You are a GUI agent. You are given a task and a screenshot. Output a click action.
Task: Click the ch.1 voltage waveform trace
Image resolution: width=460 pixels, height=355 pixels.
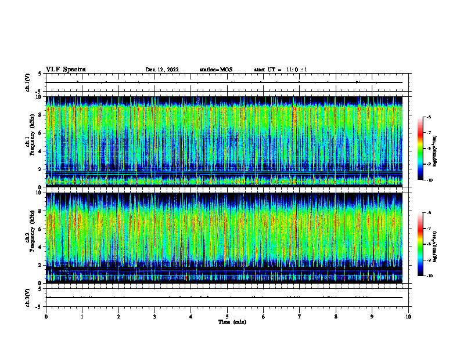click(224, 82)
